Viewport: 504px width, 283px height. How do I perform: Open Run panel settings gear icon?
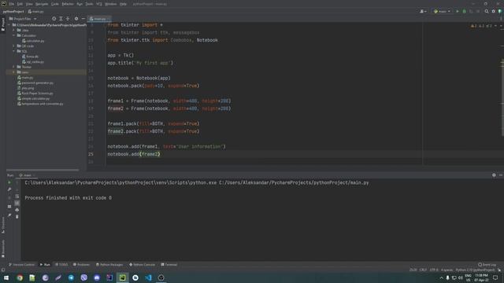494,175
